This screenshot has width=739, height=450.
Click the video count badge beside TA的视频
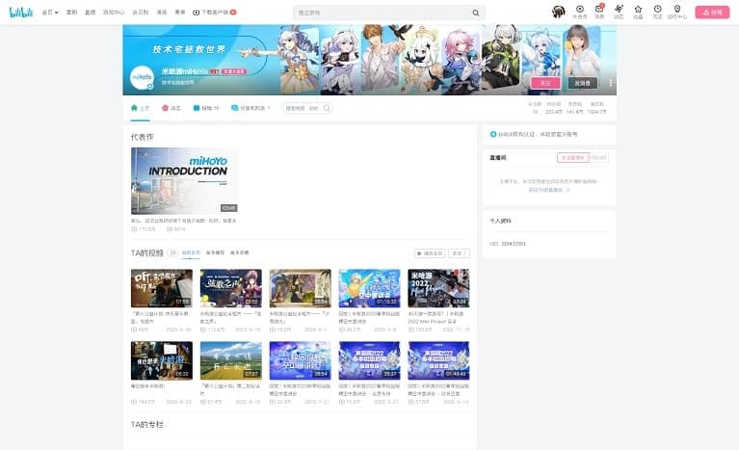[x=172, y=253]
